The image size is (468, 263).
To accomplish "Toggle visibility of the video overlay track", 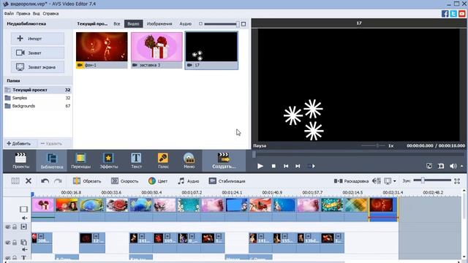I will 8,243.
